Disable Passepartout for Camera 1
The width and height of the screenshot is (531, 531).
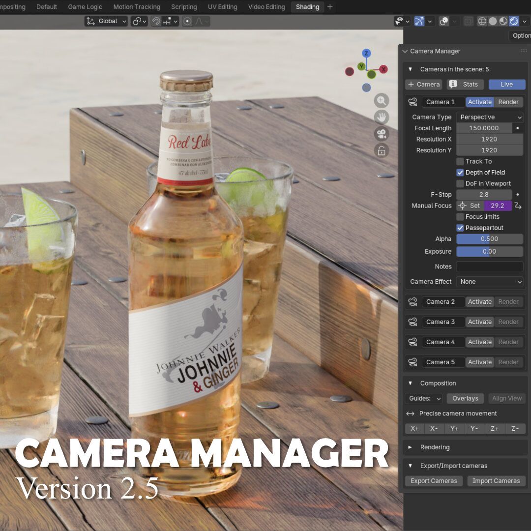point(460,228)
